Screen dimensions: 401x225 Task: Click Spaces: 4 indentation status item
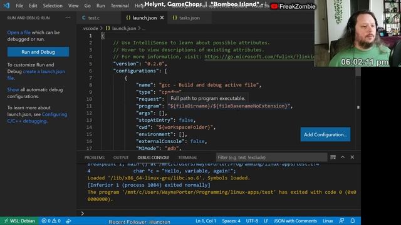(231, 221)
